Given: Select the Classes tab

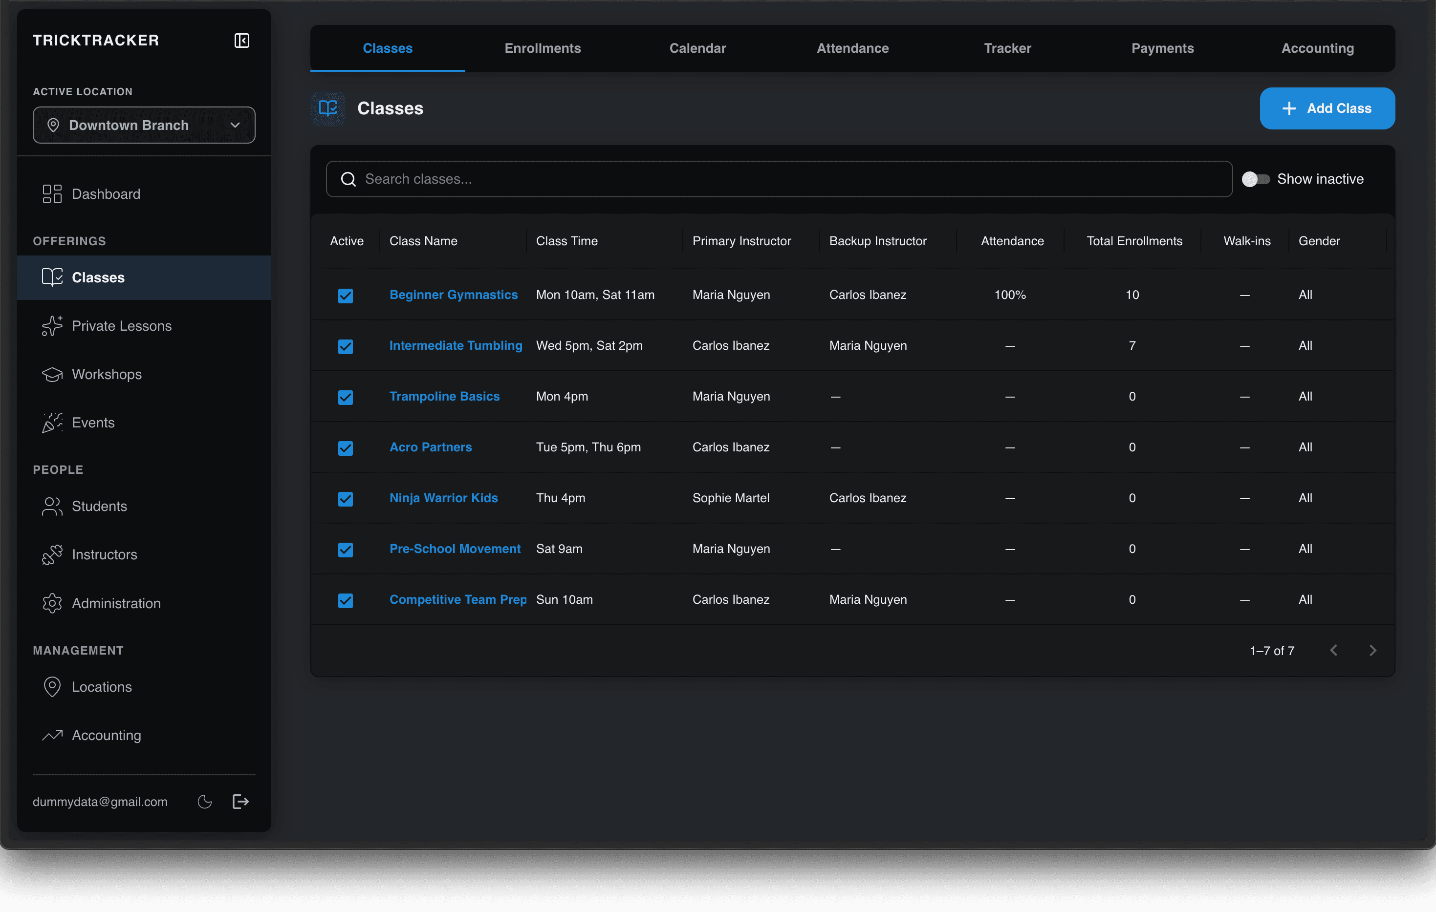Looking at the screenshot, I should pyautogui.click(x=388, y=48).
